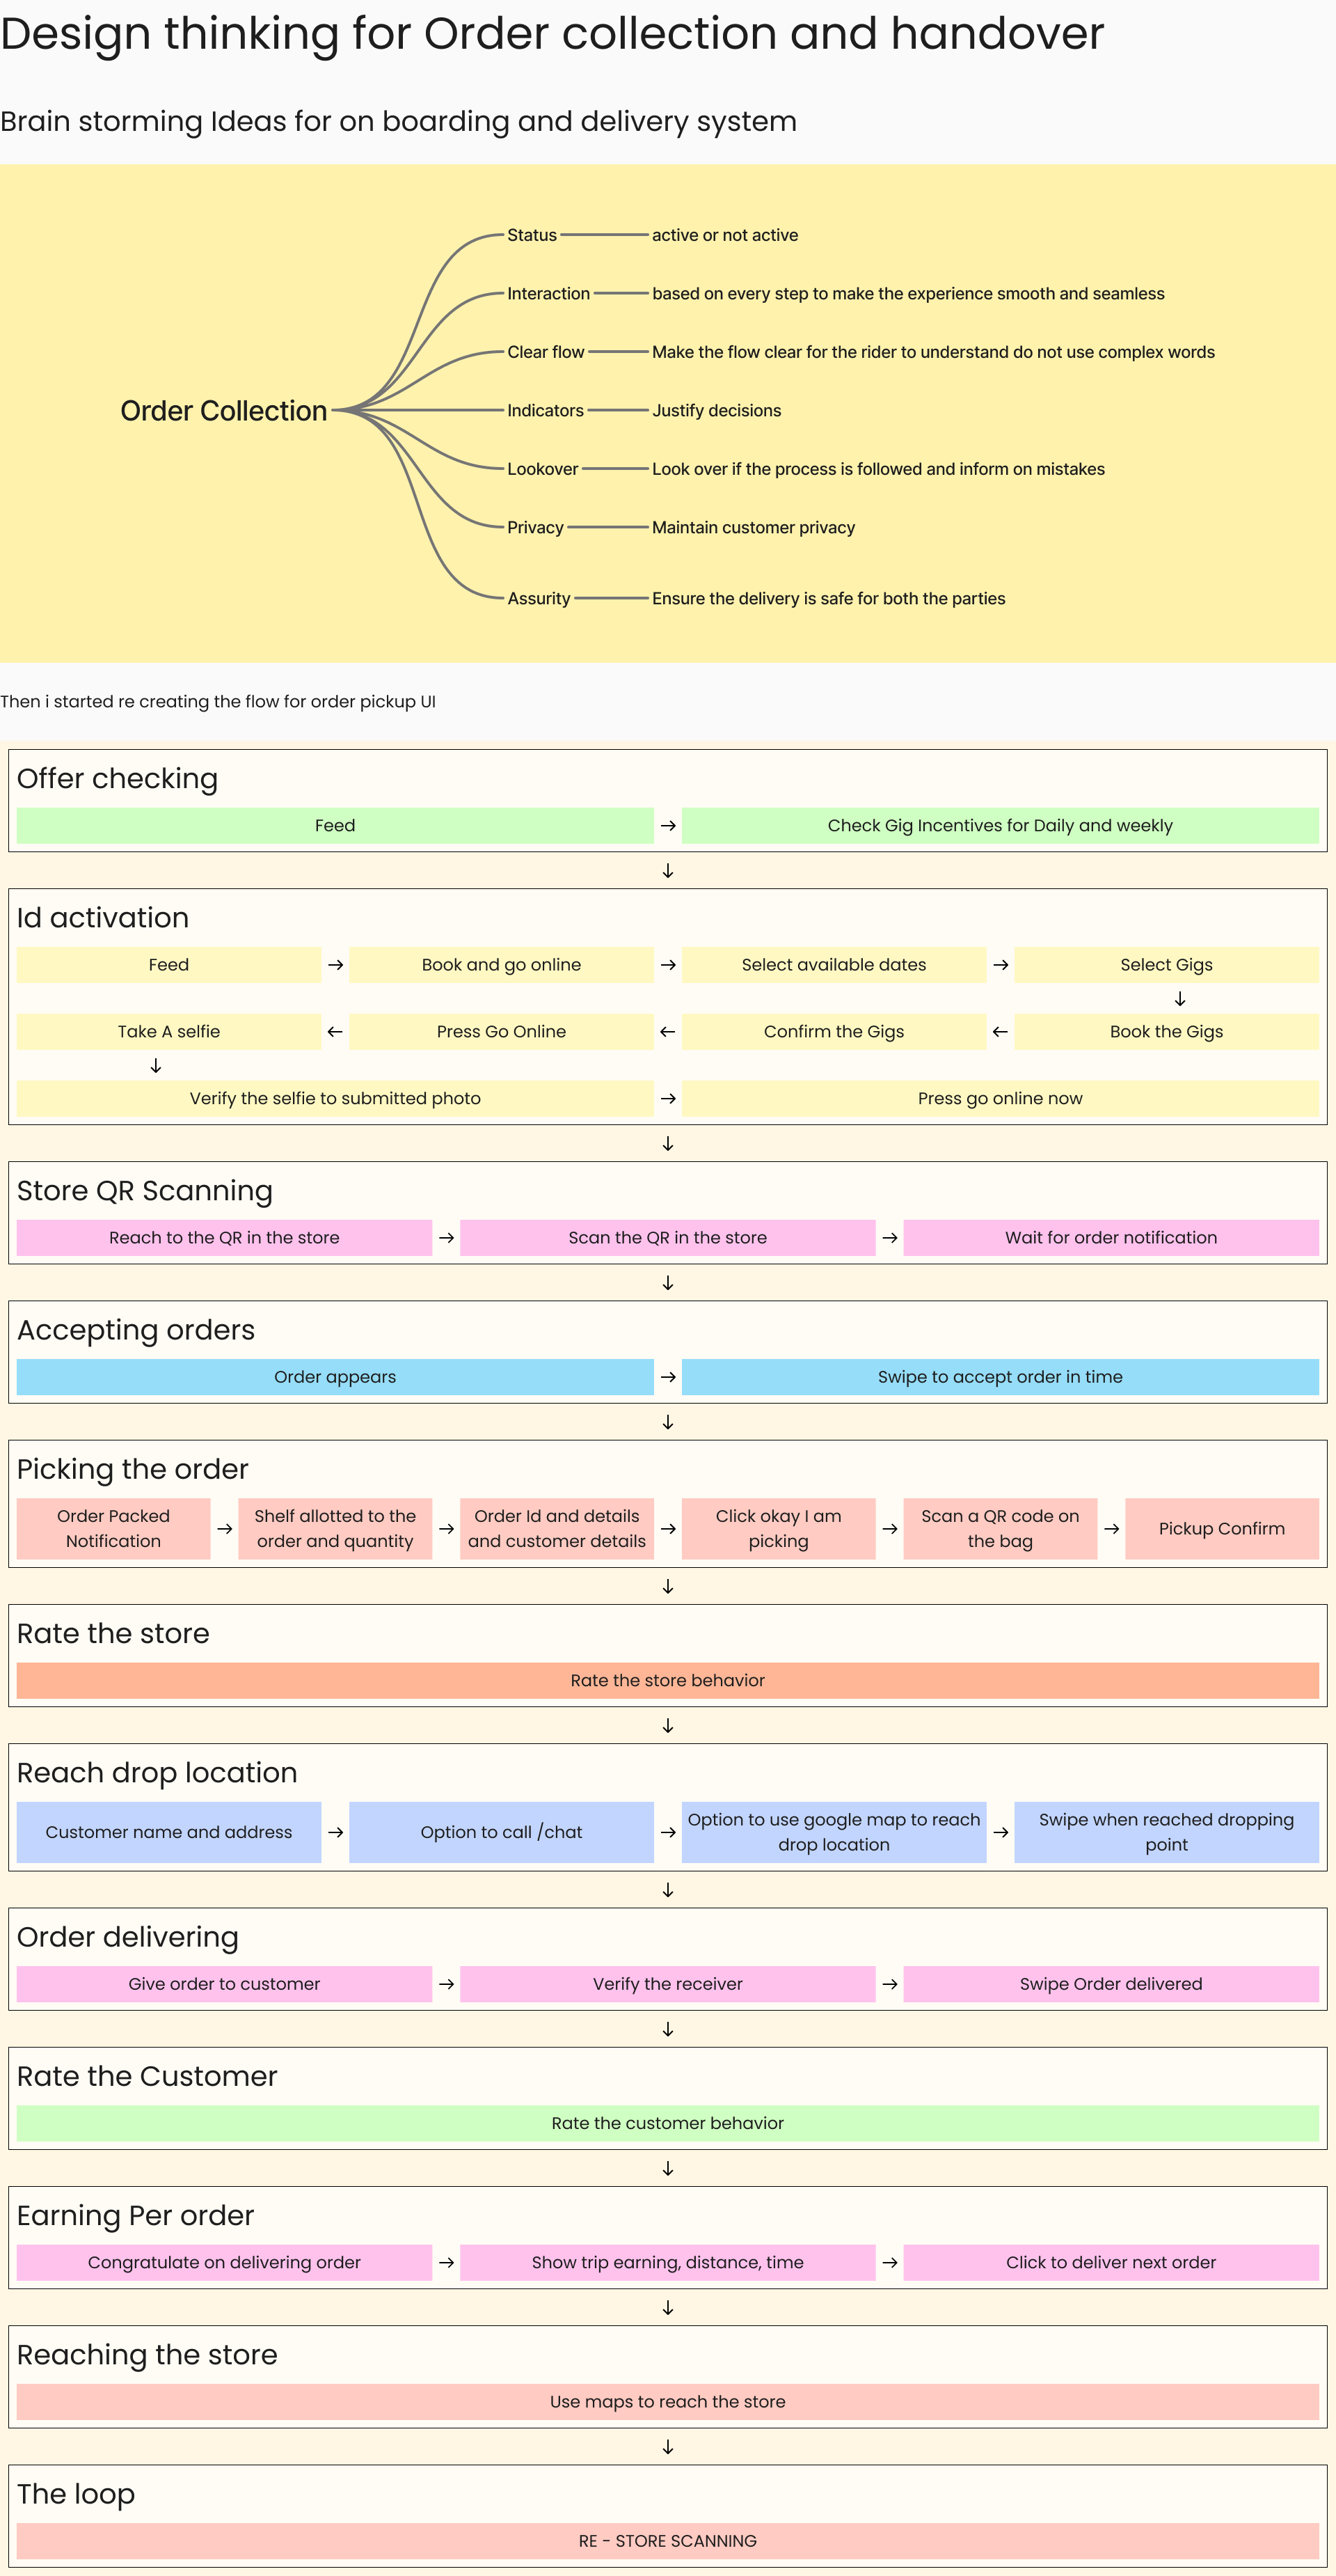Click the arrow pointing to Pickup Confirm
The image size is (1336, 2576).
[1111, 1529]
